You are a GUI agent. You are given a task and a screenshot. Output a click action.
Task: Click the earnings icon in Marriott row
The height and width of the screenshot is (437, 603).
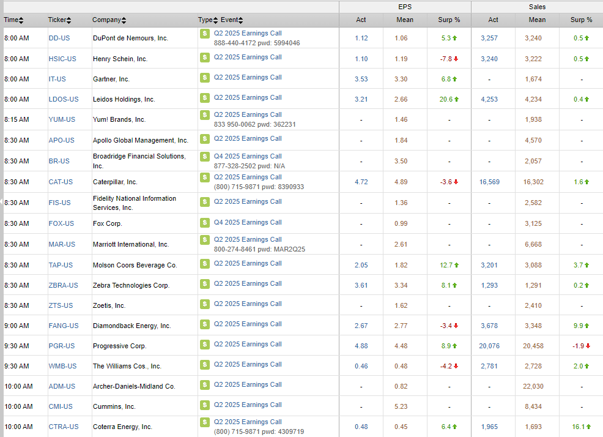point(205,239)
